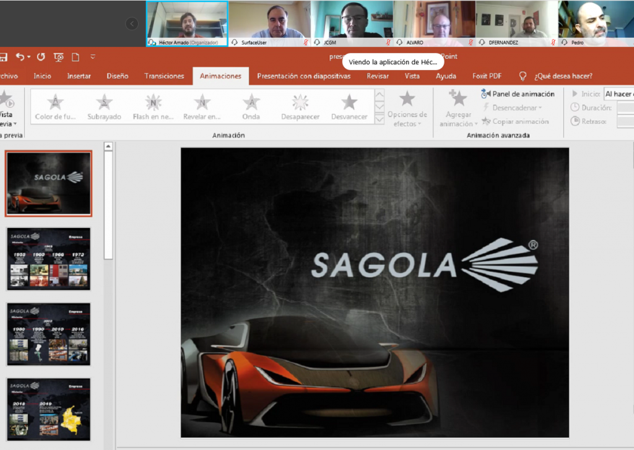Select SurfaceUser's video tile
634x450 pixels.
(x=270, y=24)
